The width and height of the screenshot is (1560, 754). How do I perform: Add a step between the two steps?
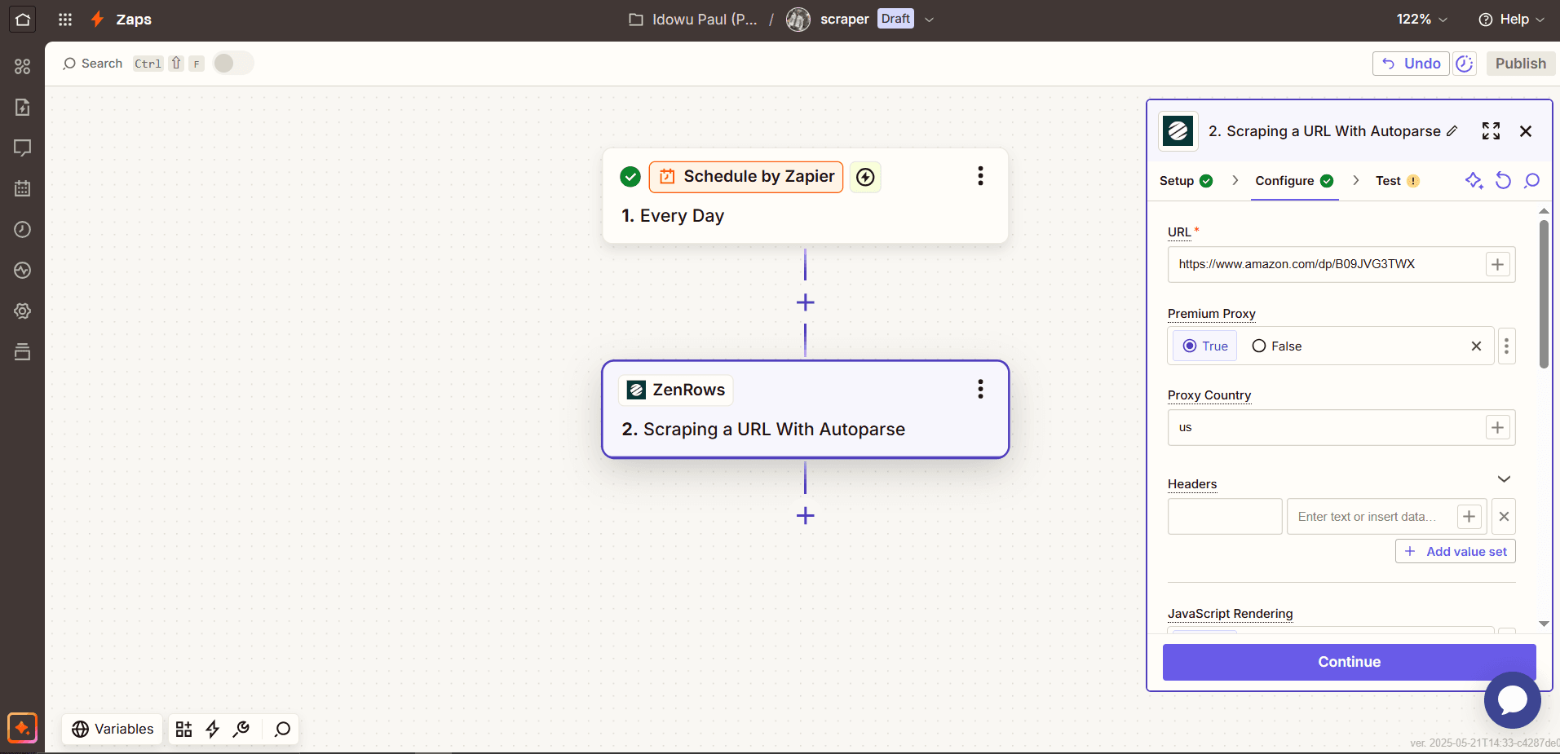point(805,302)
